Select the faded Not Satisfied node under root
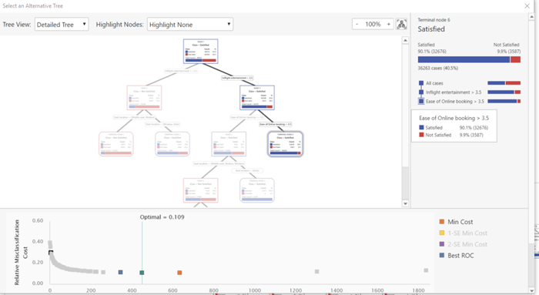Screen dimensions: 539x295 (x=144, y=98)
